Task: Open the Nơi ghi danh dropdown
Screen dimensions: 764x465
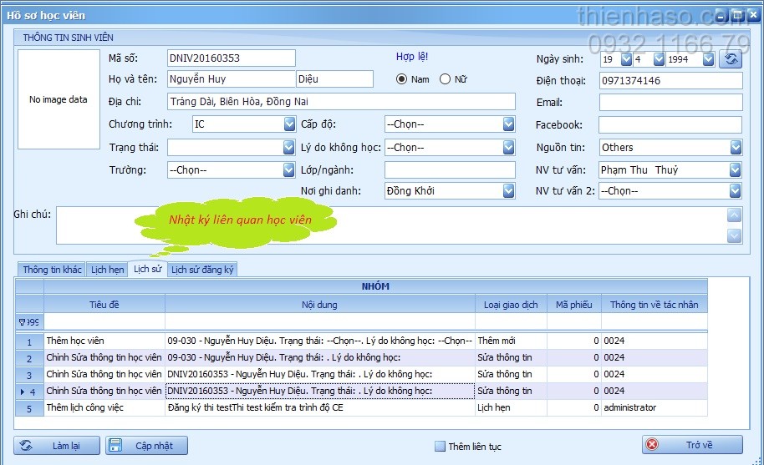Action: pos(508,191)
